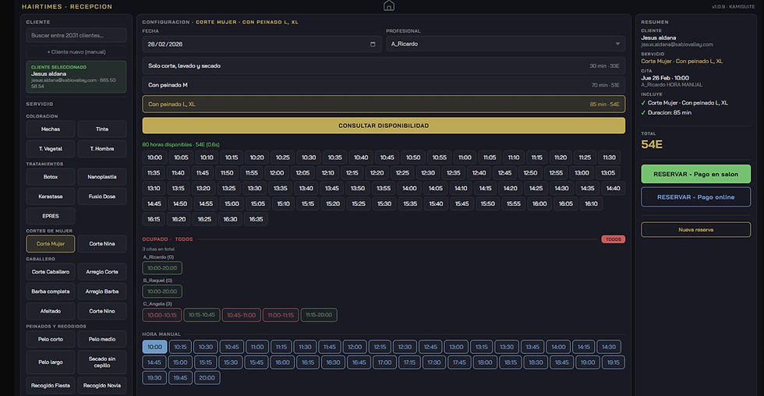764x396 pixels.
Task: Open C_Angela's 11:15-20:00 free block
Action: coord(319,315)
